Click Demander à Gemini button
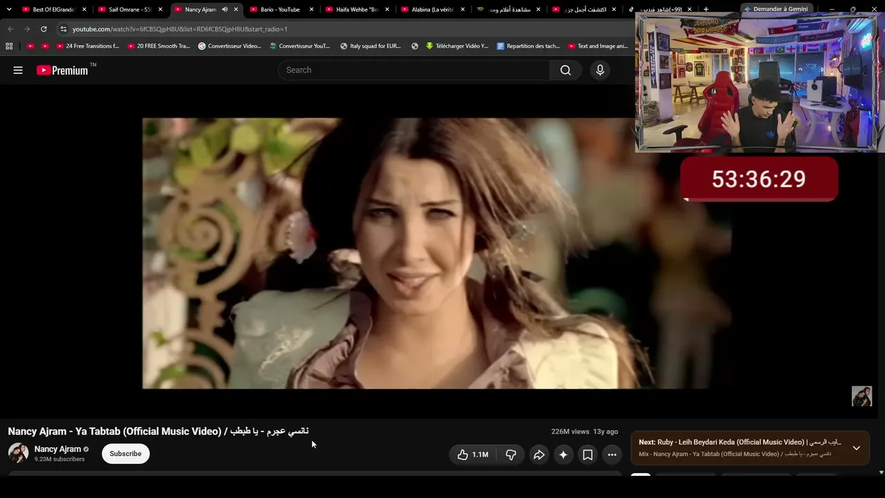Screen dimensions: 885x498 tap(776, 10)
